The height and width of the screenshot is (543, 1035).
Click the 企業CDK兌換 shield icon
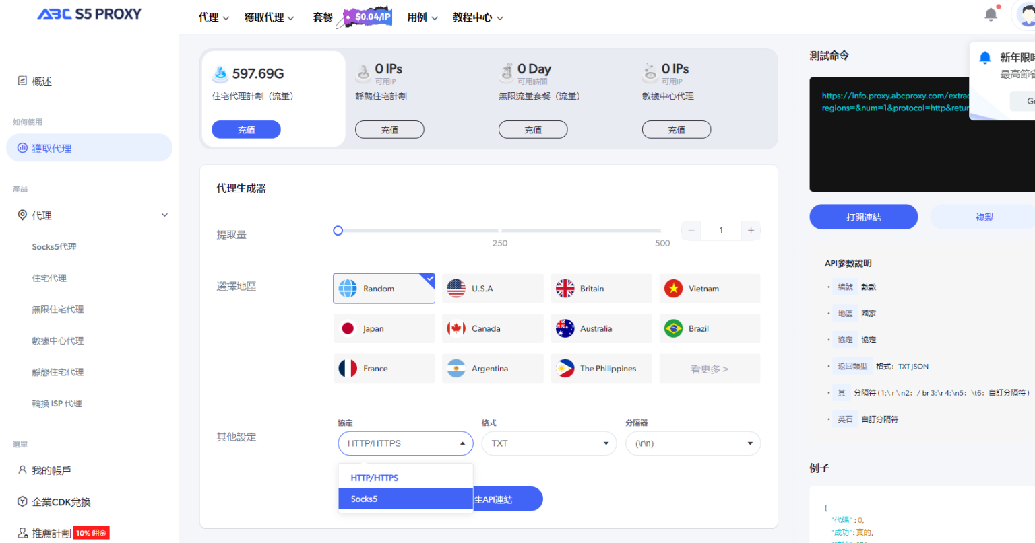pyautogui.click(x=22, y=501)
